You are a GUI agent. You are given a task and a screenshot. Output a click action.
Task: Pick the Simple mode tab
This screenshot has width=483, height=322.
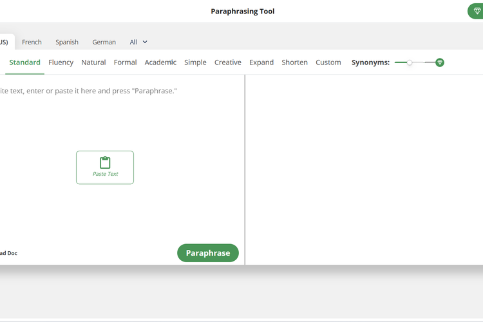click(195, 62)
